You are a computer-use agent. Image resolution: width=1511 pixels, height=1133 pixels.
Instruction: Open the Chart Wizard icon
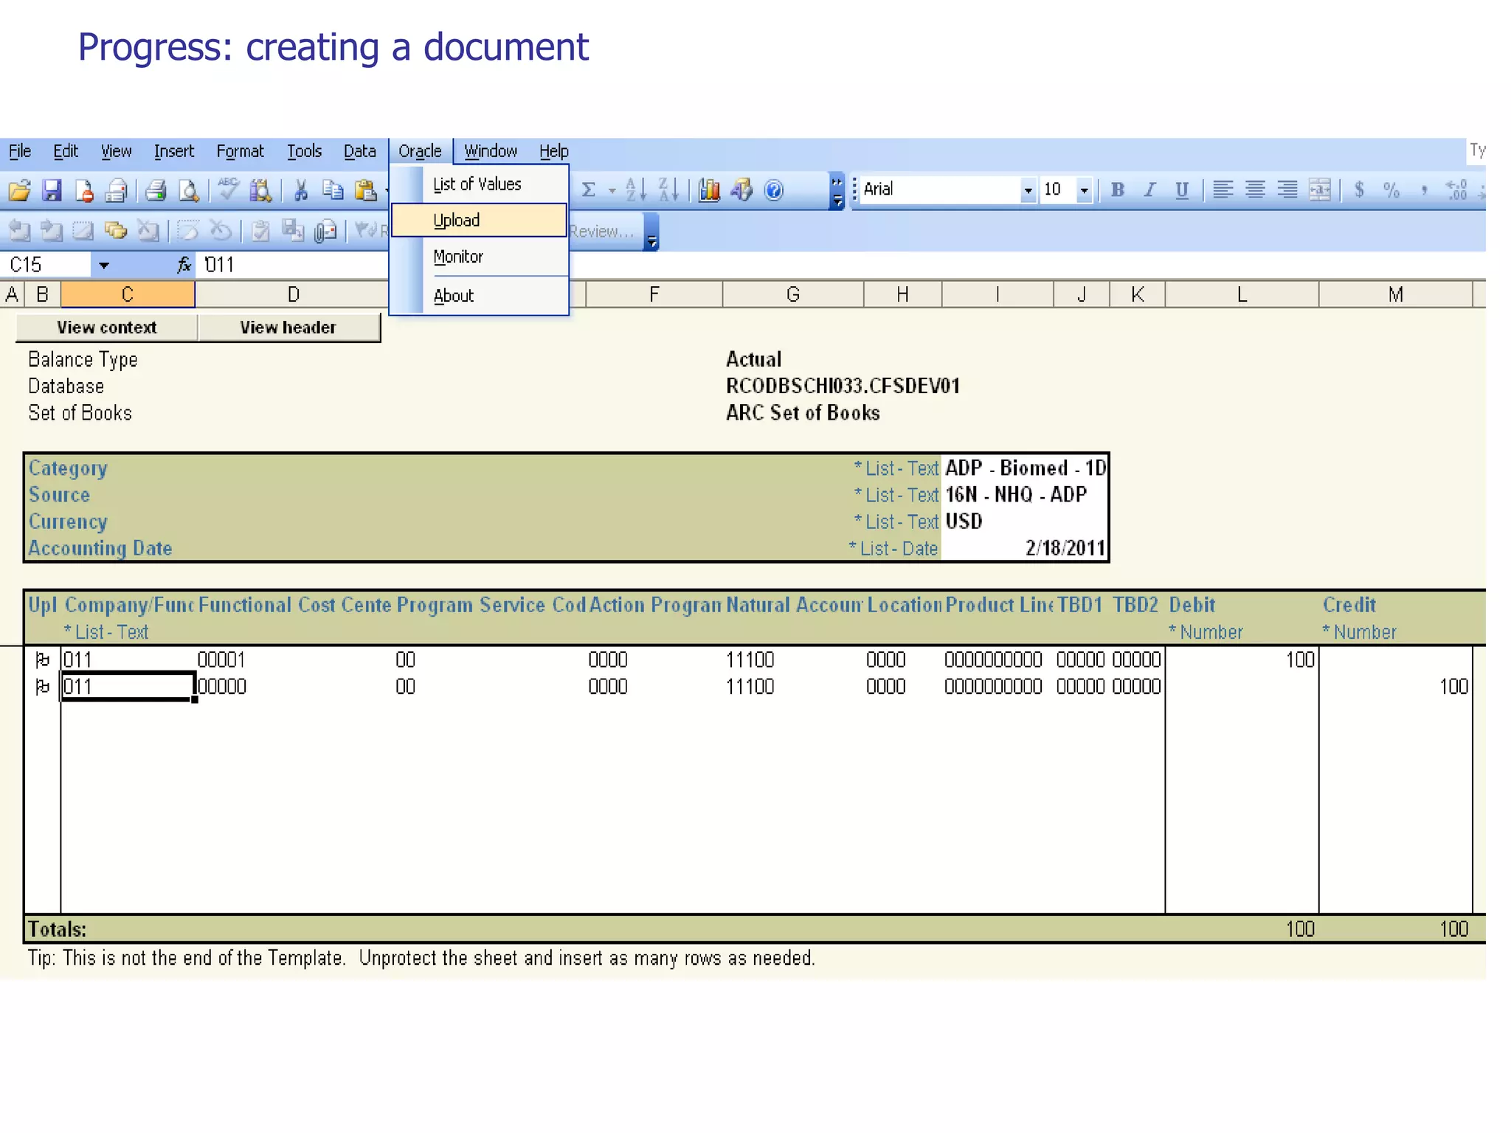[x=709, y=190]
